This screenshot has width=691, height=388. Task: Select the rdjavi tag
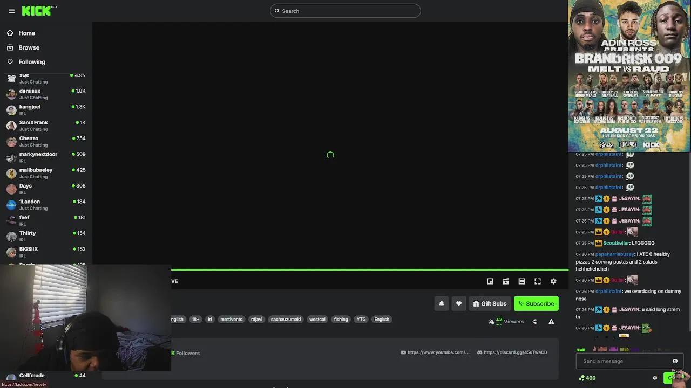(x=256, y=319)
